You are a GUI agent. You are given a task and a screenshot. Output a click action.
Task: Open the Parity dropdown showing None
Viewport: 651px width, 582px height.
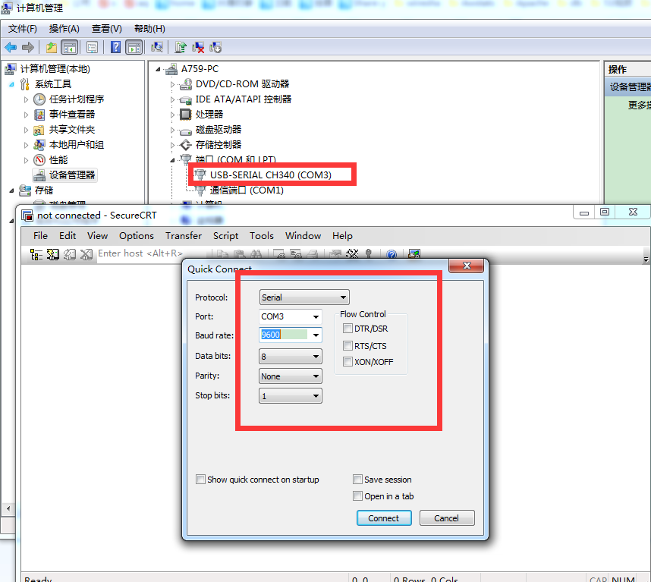tap(290, 376)
